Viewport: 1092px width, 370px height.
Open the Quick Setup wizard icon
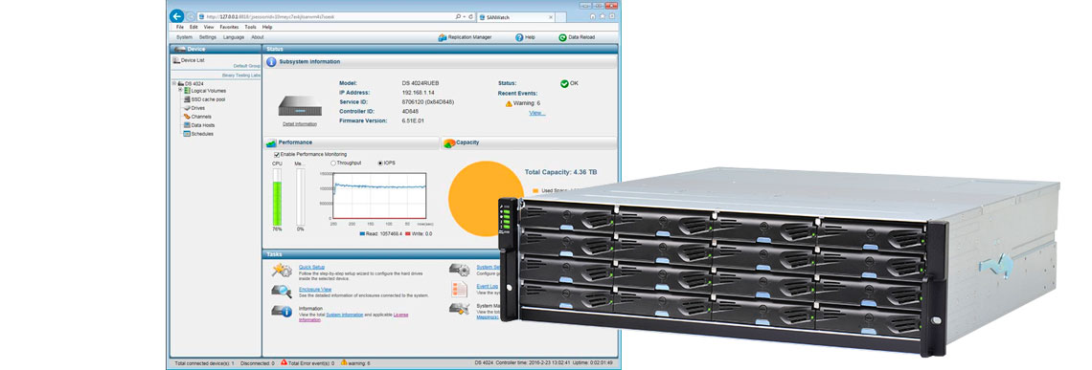282,271
